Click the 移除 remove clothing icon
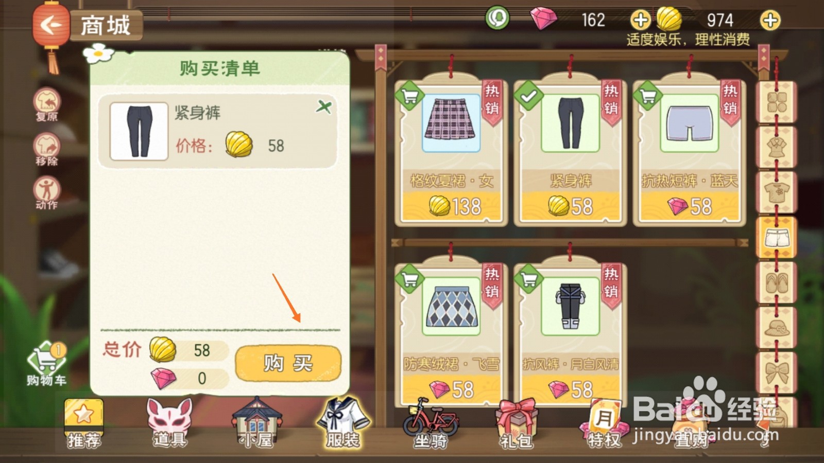 coord(47,149)
